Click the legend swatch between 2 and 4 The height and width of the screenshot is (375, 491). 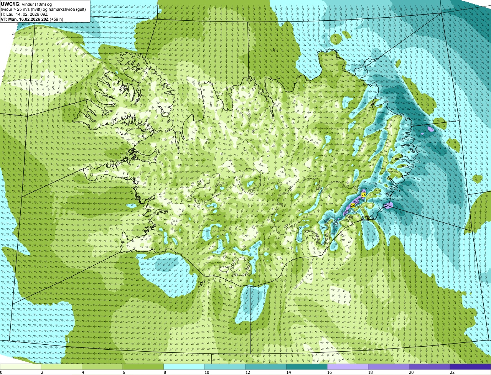pos(61,367)
